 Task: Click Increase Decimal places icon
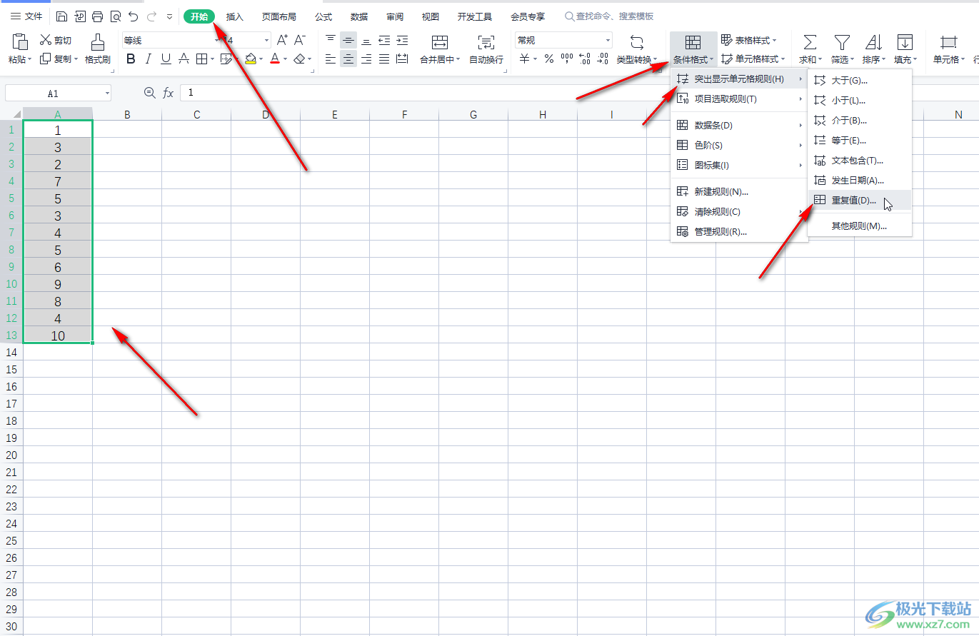(x=585, y=59)
